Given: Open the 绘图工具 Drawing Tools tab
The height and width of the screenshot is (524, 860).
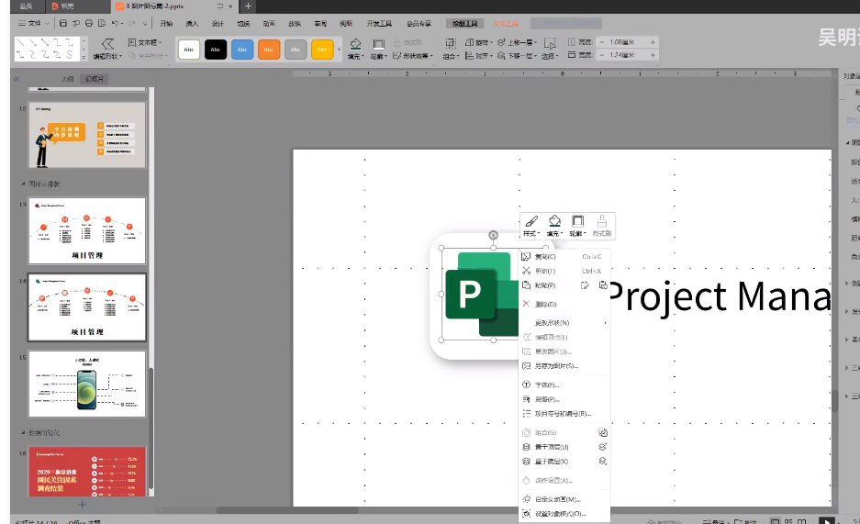Looking at the screenshot, I should click(x=464, y=24).
